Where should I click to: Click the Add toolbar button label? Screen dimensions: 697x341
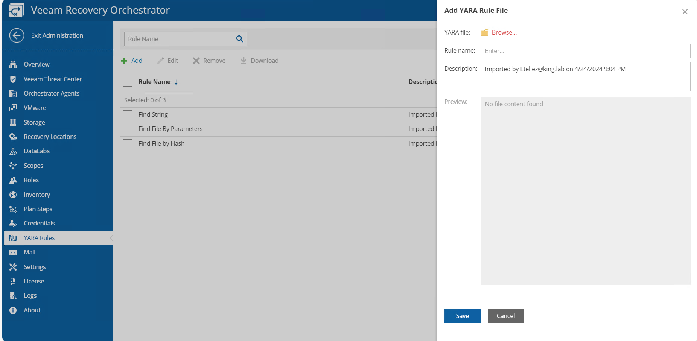coord(137,61)
